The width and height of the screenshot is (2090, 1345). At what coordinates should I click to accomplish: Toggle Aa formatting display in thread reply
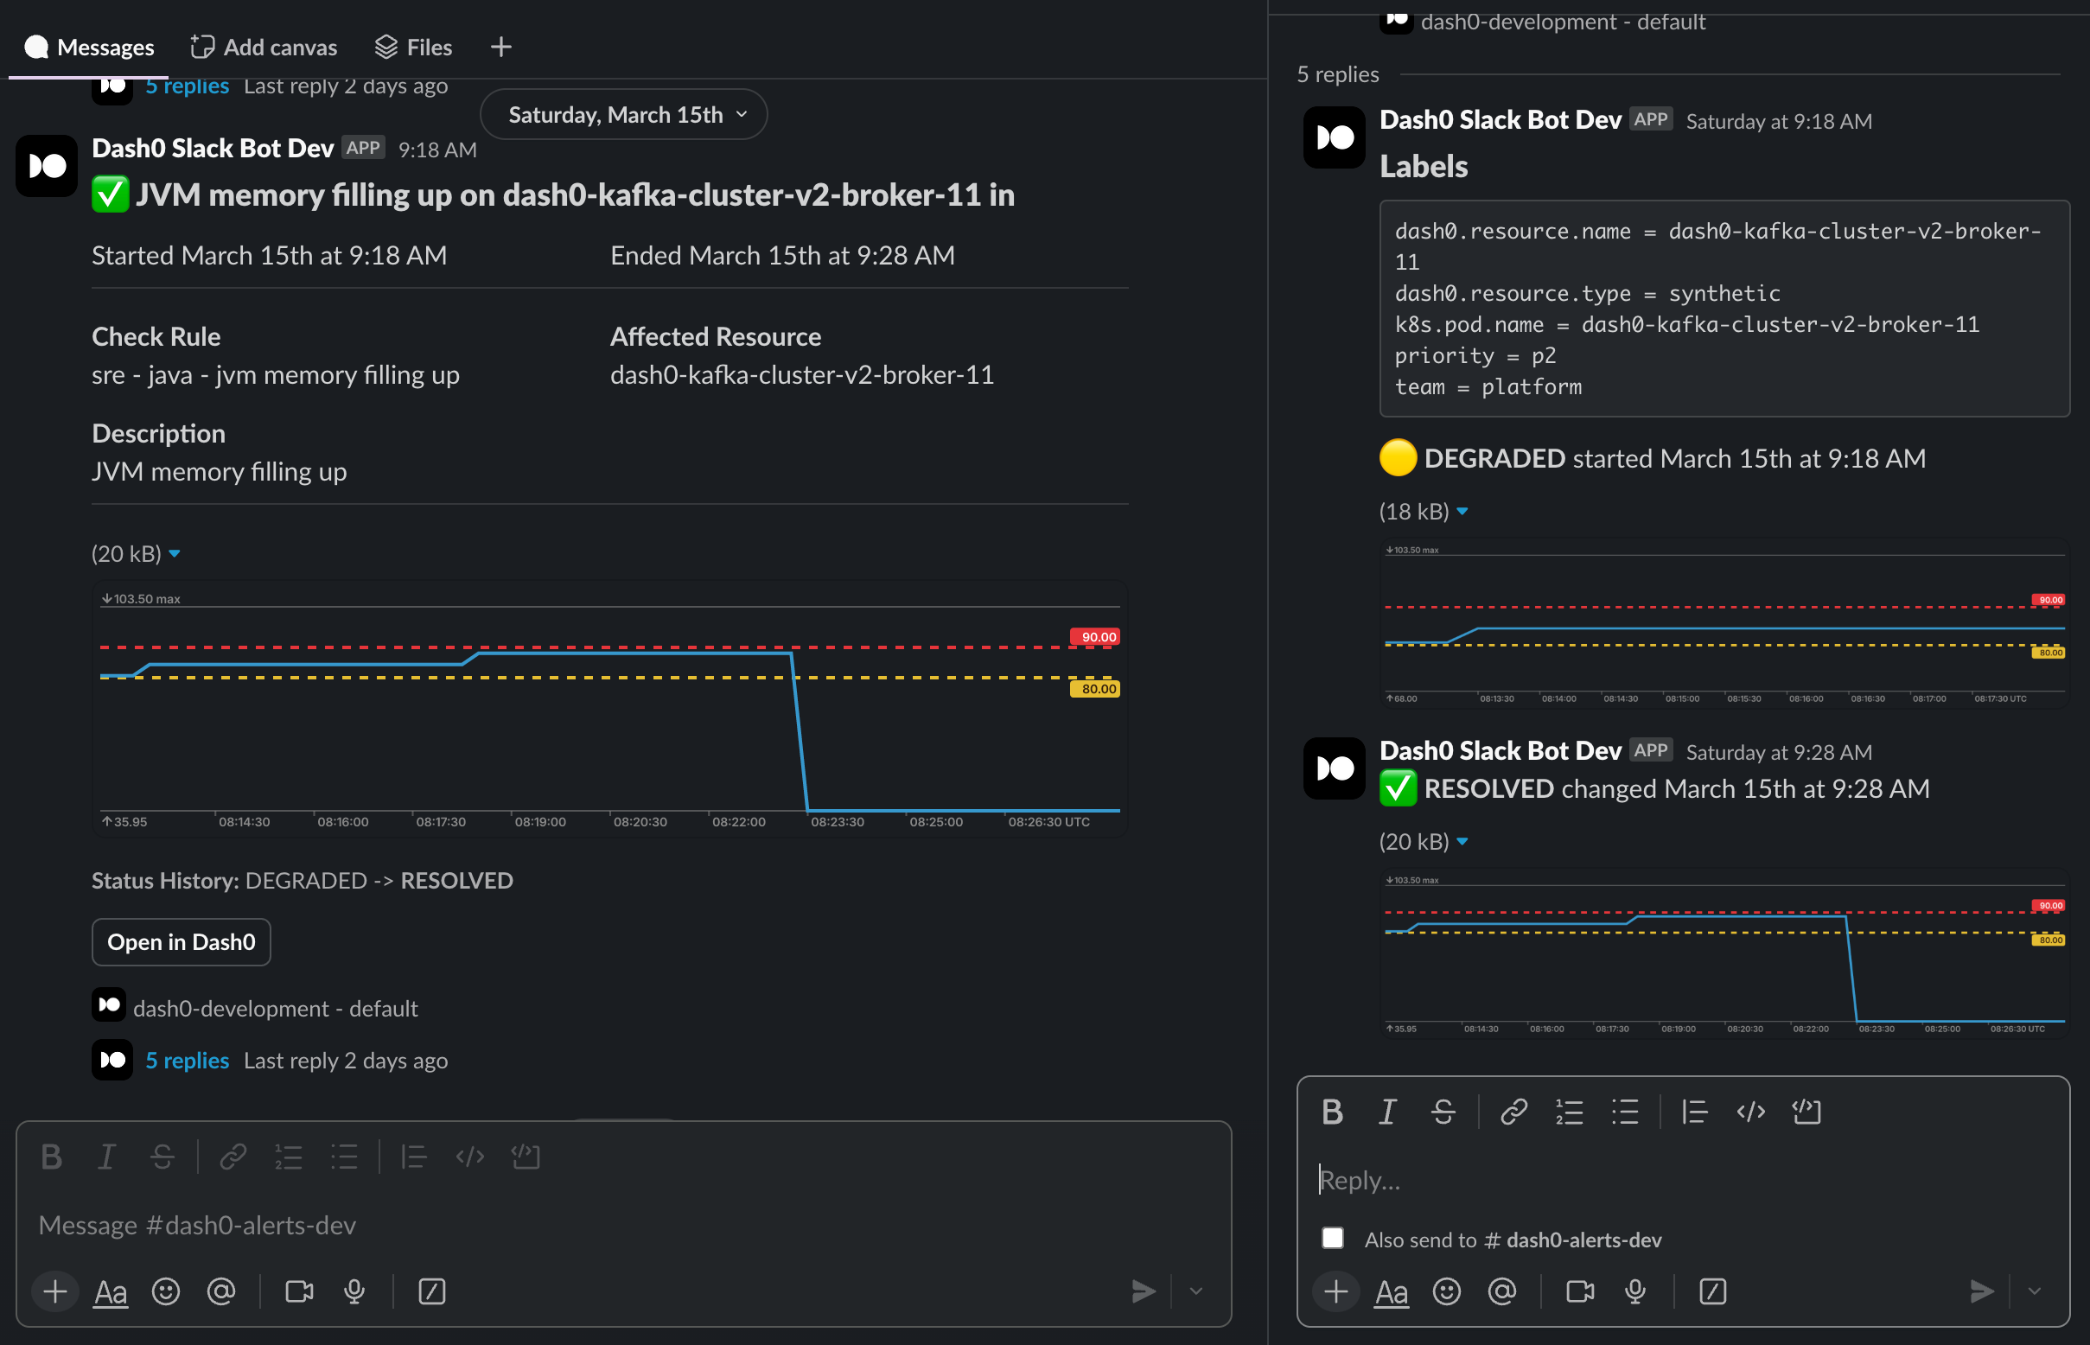point(1391,1291)
